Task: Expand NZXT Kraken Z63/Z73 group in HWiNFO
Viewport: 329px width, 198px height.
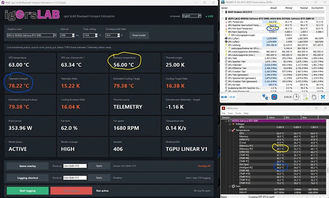Action: click(x=223, y=12)
